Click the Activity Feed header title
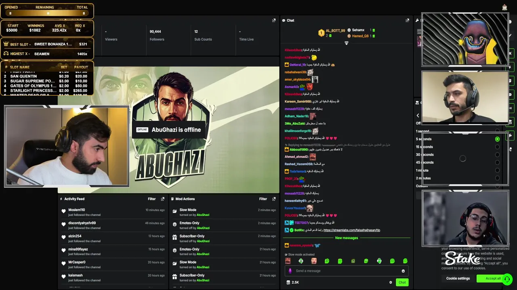517x290 pixels. click(74, 199)
